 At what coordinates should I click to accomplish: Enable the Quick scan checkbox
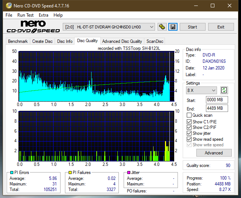pos(189,115)
